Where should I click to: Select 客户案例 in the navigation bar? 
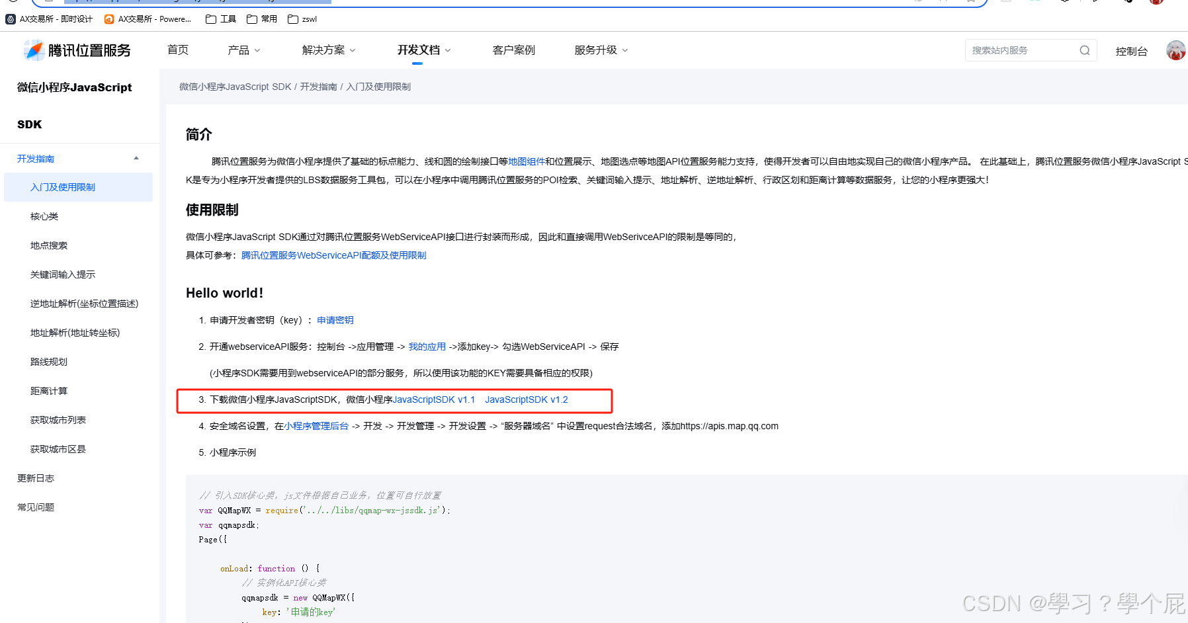(513, 50)
